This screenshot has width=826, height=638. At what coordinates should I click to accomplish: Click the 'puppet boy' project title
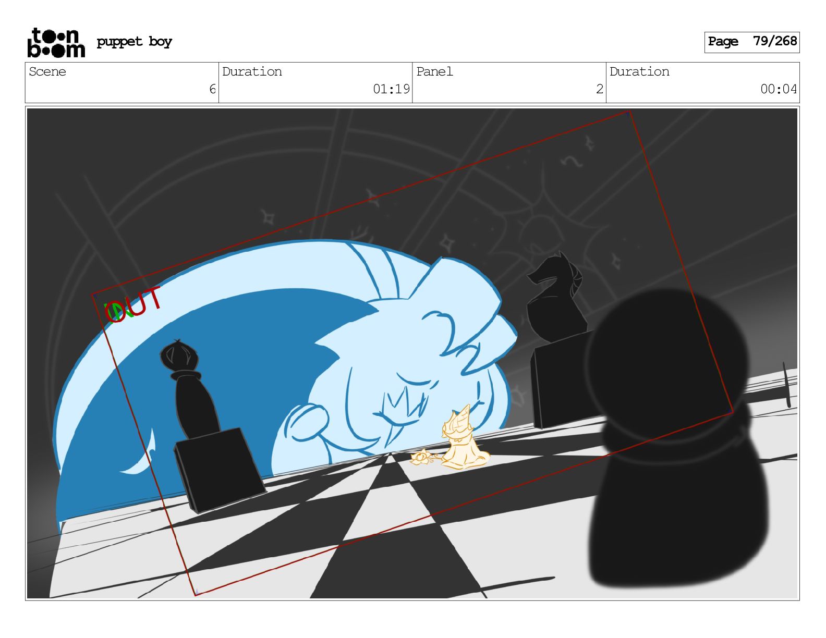pyautogui.click(x=134, y=42)
